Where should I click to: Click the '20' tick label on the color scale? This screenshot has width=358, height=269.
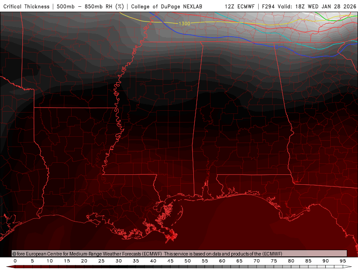(x=84, y=261)
